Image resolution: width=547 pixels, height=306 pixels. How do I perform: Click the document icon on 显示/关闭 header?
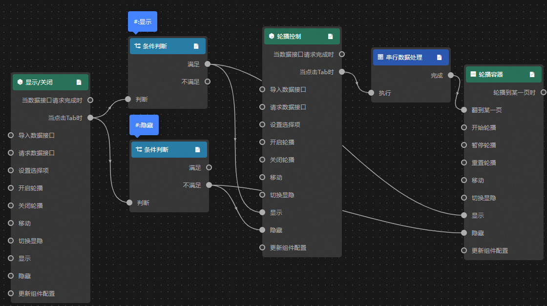[79, 82]
